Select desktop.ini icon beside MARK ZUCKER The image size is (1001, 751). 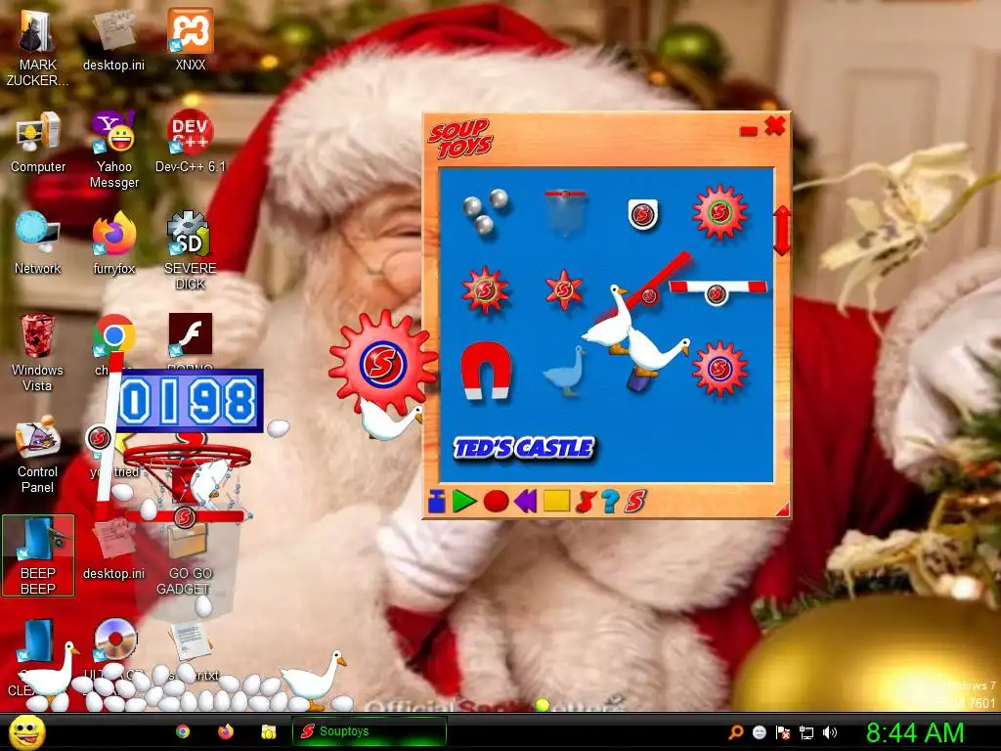pyautogui.click(x=113, y=40)
